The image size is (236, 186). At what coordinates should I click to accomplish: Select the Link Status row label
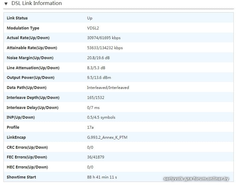click(17, 18)
